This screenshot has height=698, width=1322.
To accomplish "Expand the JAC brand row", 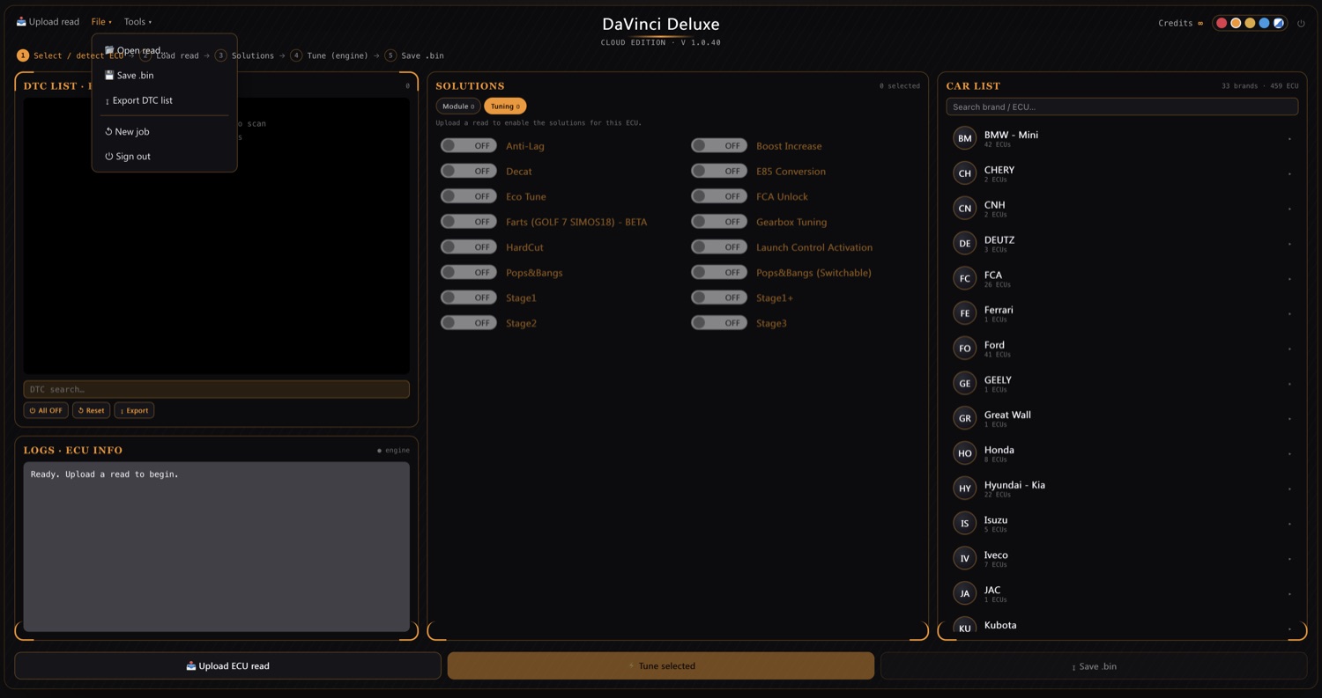I will [x=1122, y=593].
